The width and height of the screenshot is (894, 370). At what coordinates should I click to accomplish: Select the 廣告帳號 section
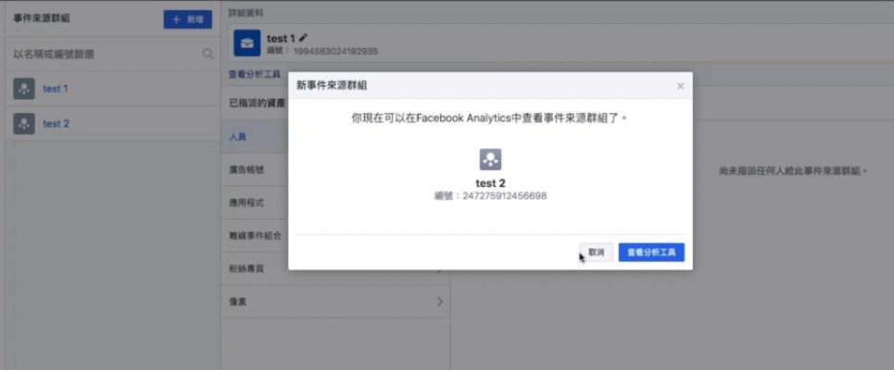(x=246, y=169)
